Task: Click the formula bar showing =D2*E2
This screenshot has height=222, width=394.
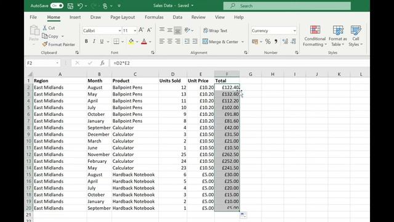Action: click(239, 63)
